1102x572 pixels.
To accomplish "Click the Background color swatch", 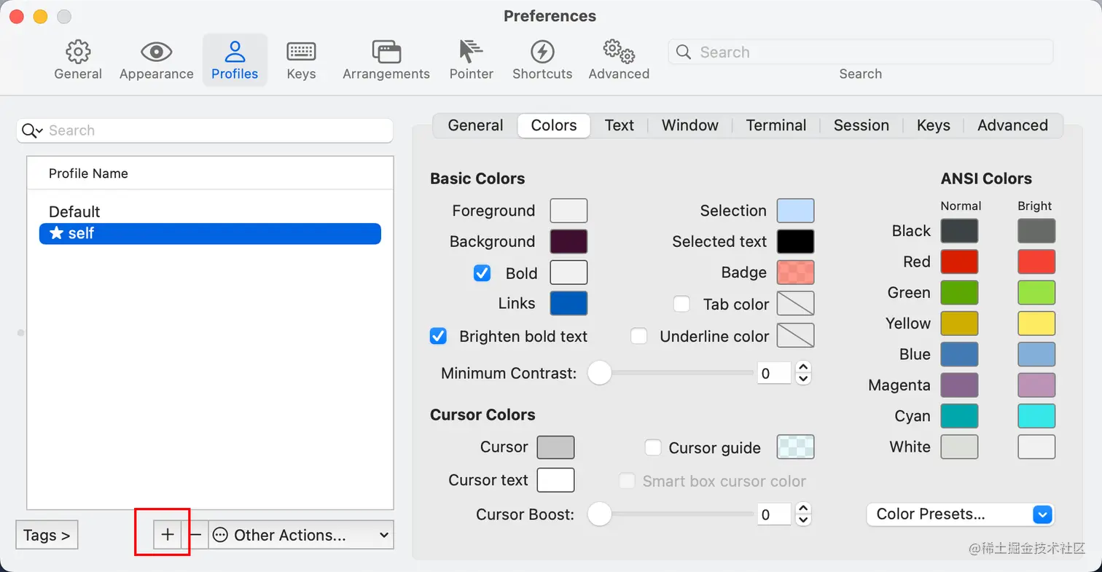I will [568, 241].
